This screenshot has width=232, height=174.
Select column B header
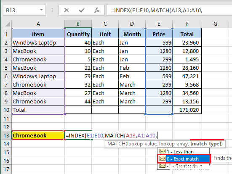tap(78, 24)
